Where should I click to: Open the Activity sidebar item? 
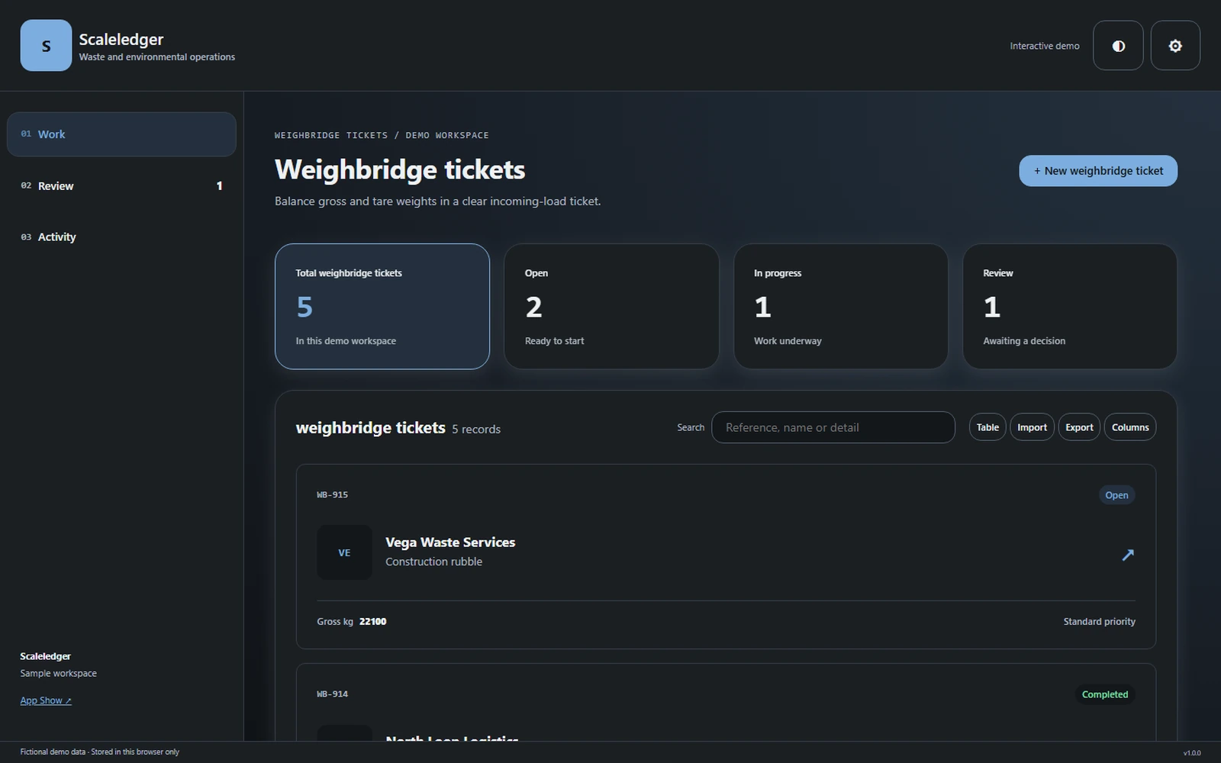point(121,237)
